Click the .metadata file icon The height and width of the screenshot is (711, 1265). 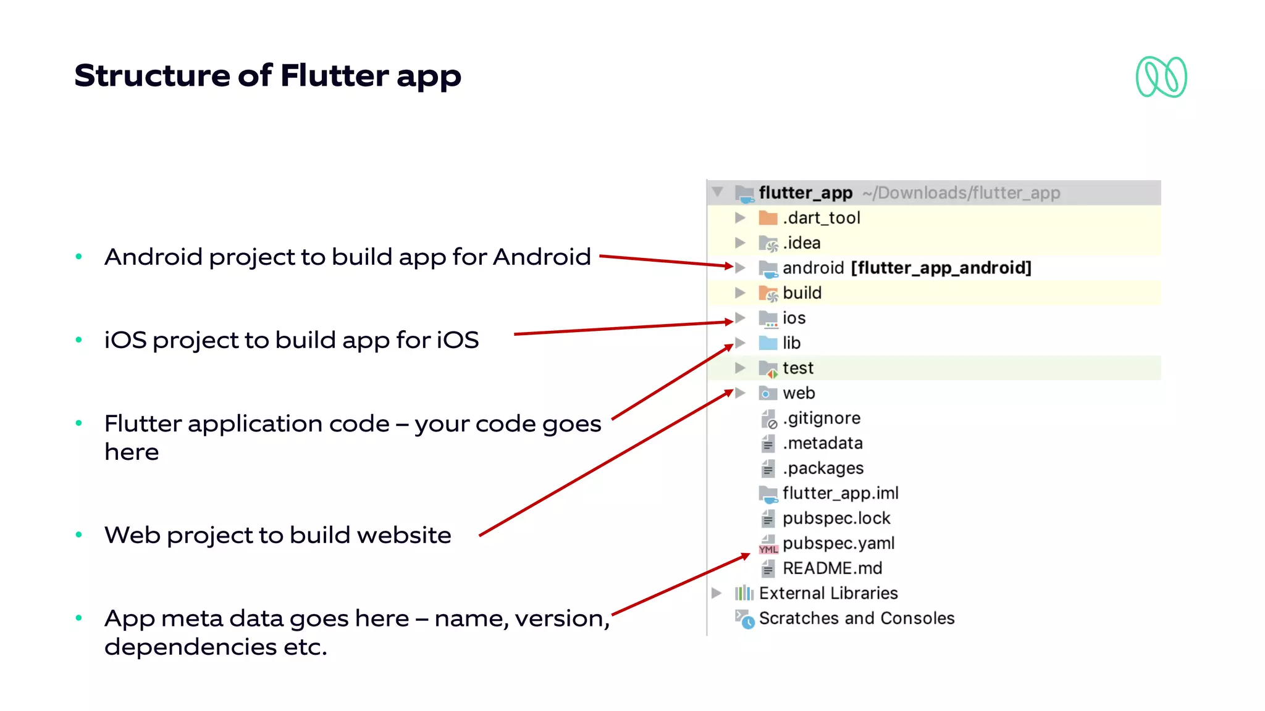pos(768,444)
